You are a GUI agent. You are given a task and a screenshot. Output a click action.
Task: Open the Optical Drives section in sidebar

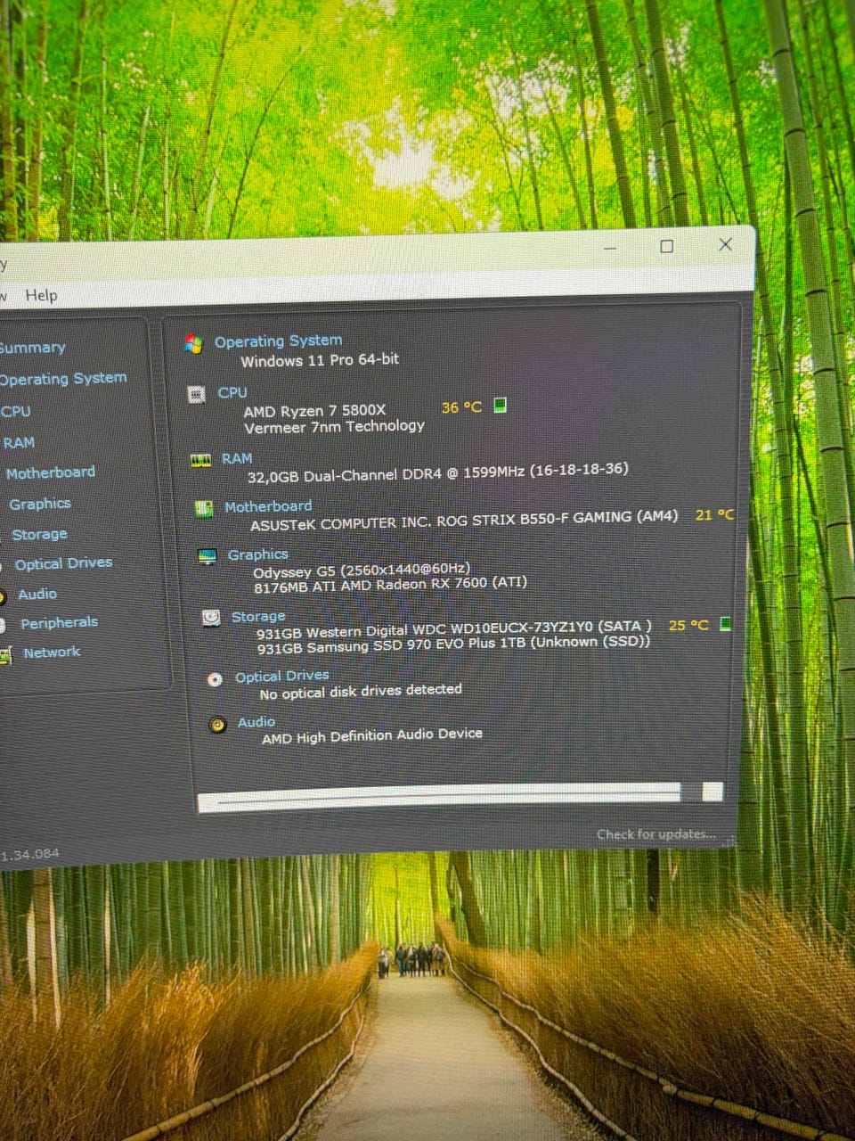[63, 563]
